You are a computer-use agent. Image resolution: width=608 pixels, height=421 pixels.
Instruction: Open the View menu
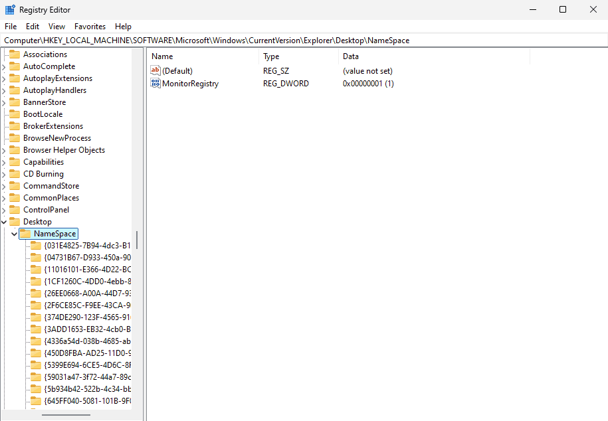tap(56, 27)
